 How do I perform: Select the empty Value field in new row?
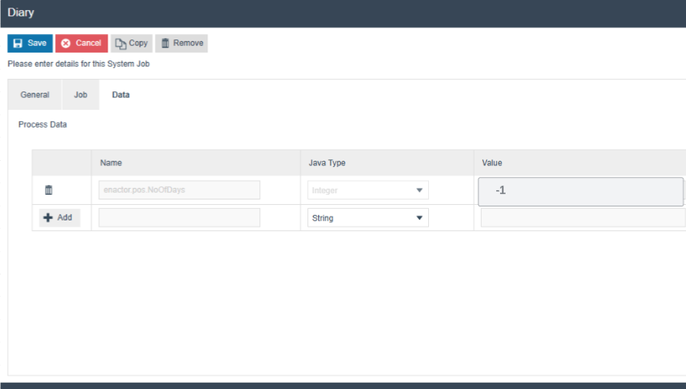(x=582, y=218)
